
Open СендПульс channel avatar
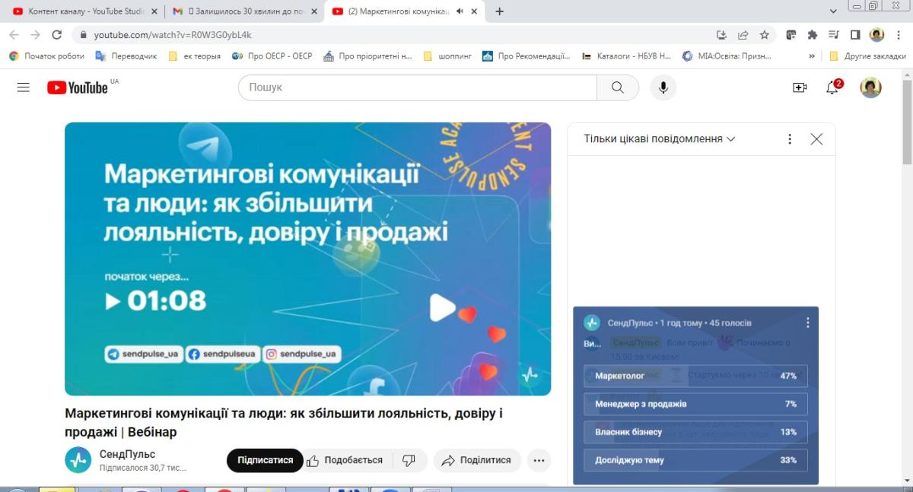[x=78, y=460]
